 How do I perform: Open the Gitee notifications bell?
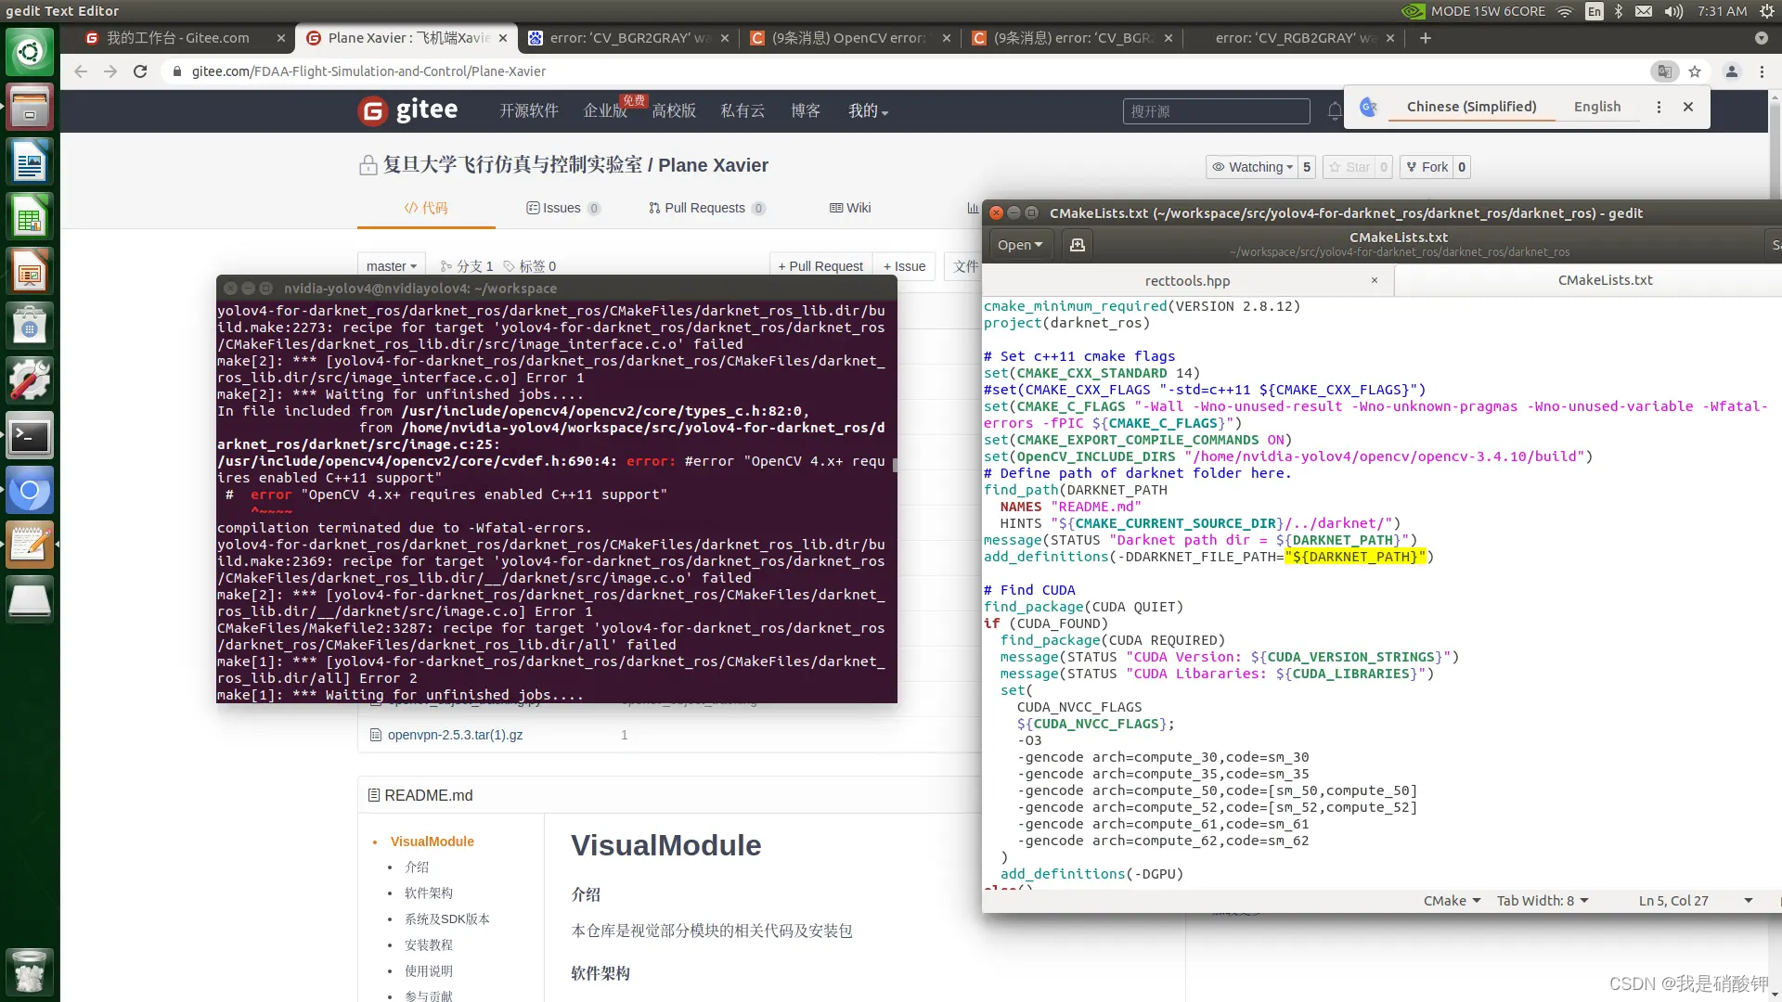click(x=1334, y=111)
